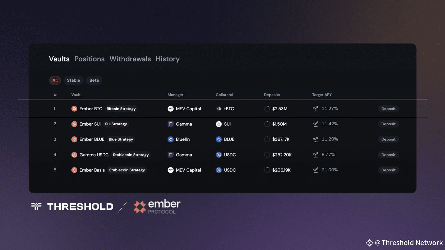445x250 pixels.
Task: Click Stablecoin Strategy tag on Gamma USDC
Action: pos(131,155)
